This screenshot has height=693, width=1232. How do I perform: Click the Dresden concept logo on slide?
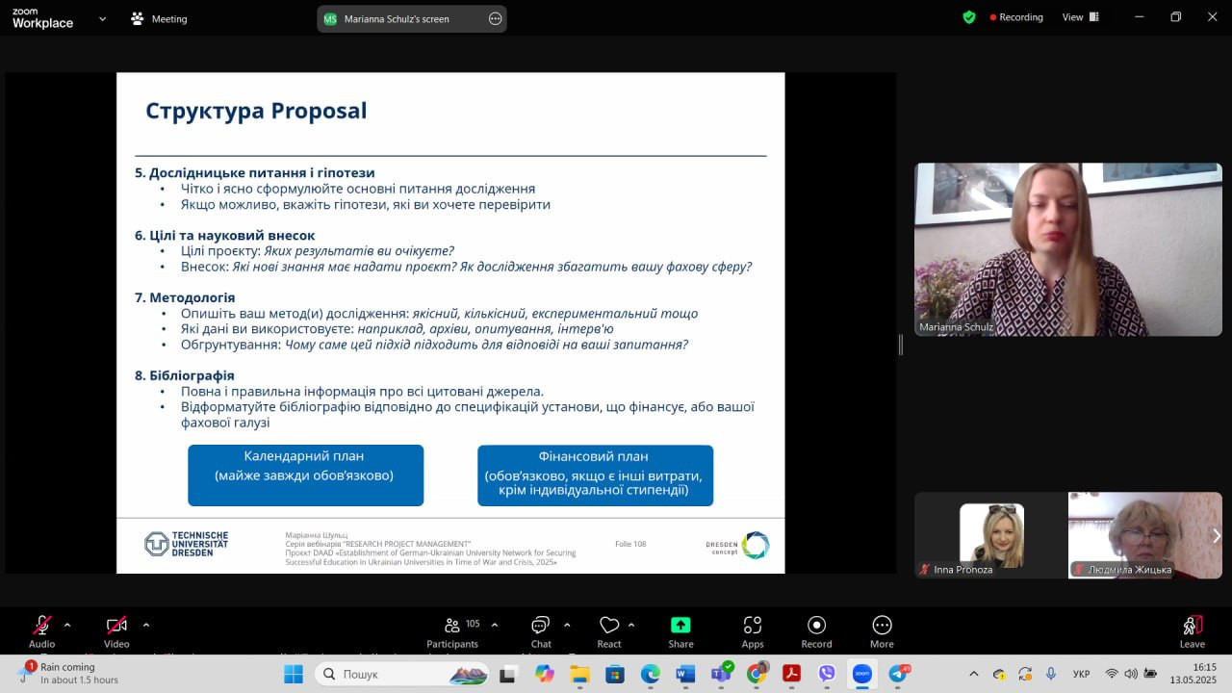coord(737,545)
